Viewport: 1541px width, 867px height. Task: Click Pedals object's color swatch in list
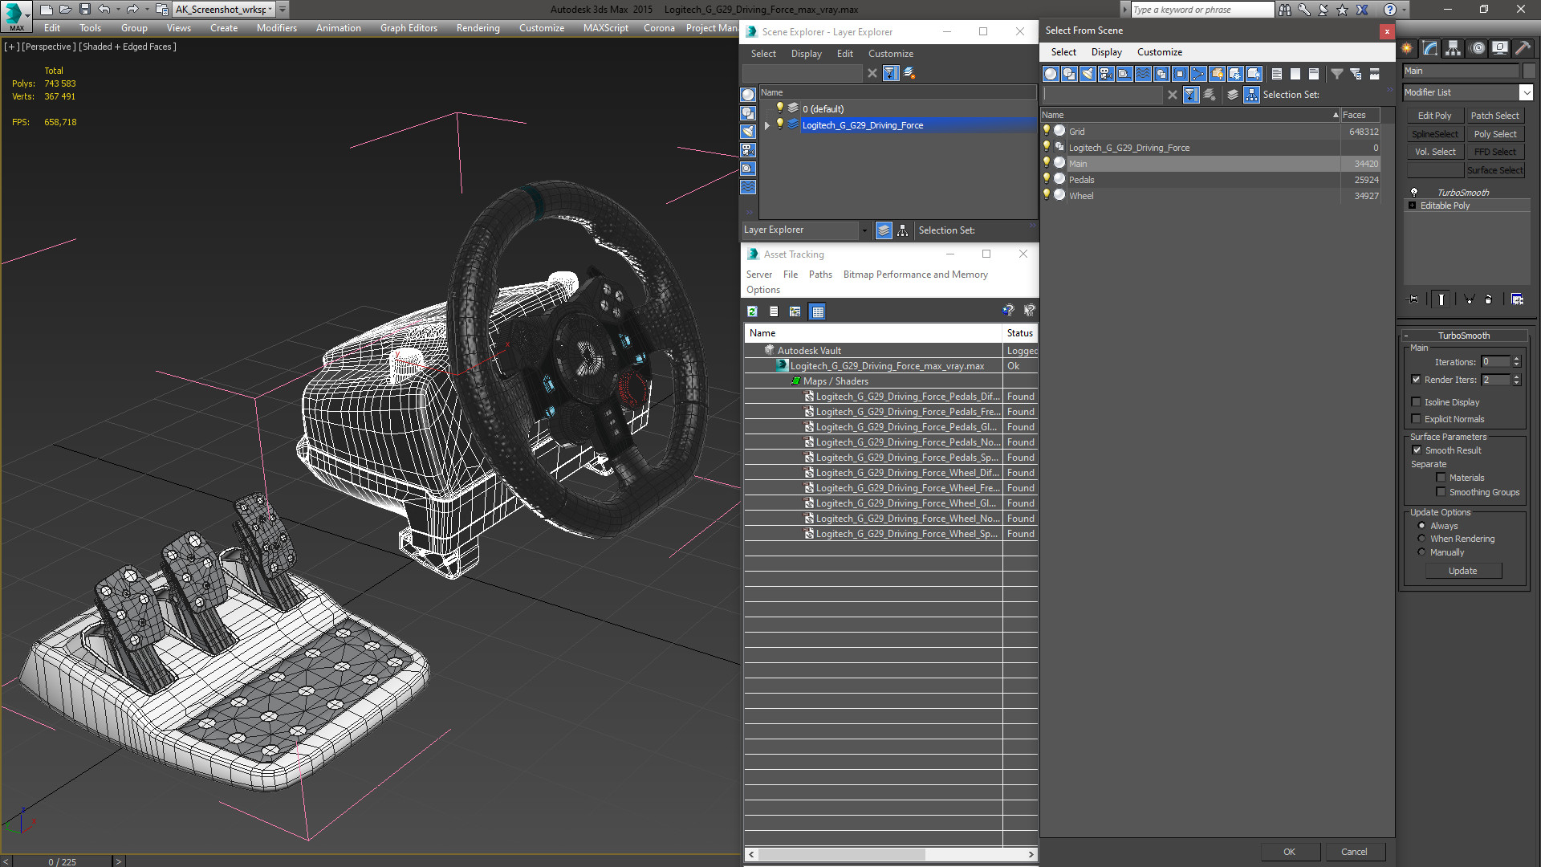tap(1059, 180)
